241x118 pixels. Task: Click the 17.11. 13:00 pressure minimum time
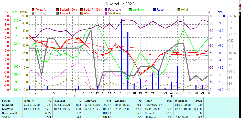coord(92,105)
